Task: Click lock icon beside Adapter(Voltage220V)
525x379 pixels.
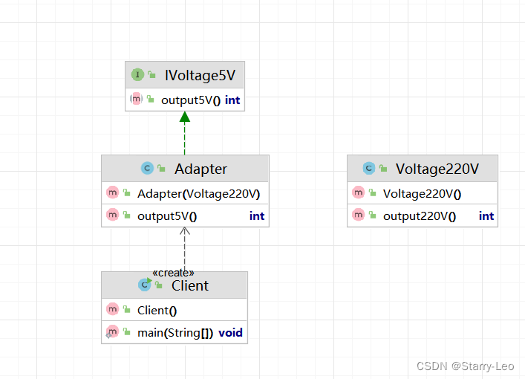Action: click(x=126, y=192)
